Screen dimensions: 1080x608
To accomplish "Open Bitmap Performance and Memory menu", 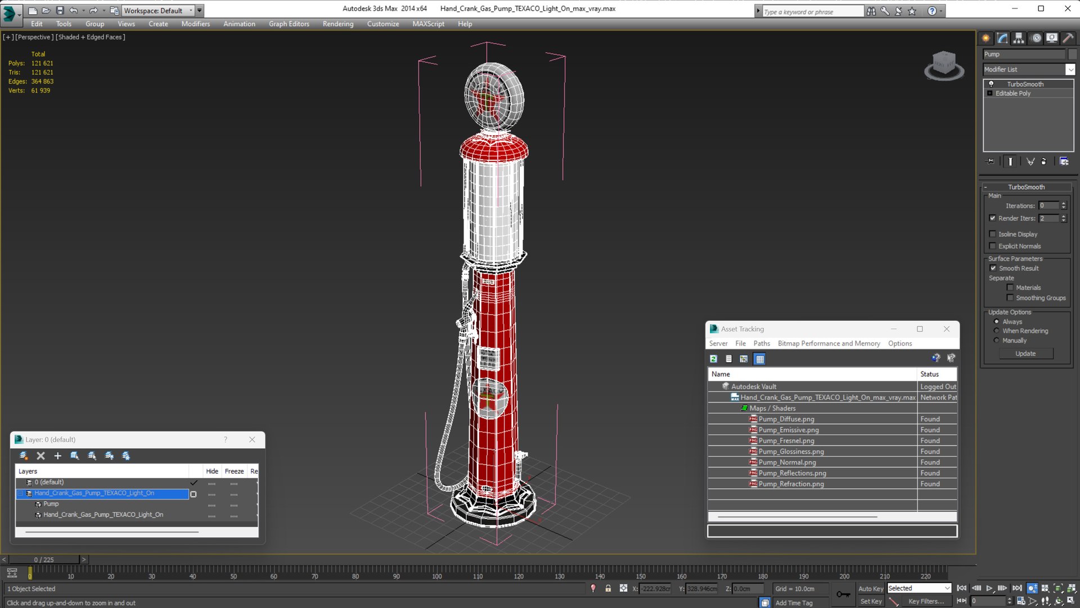I will pos(828,343).
